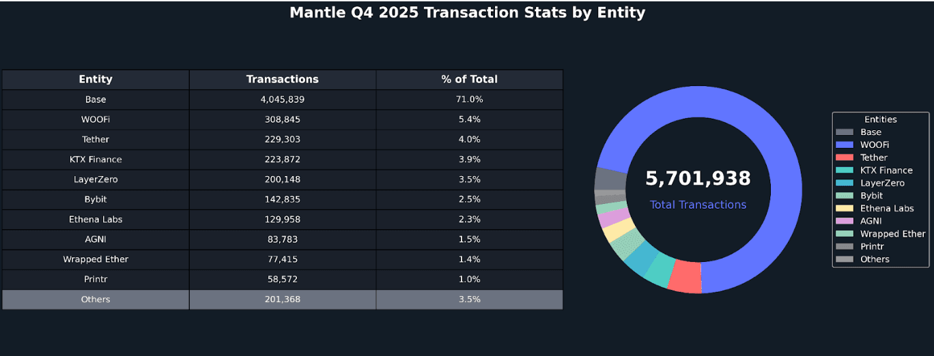Viewport: 934px width, 356px height.
Task: Select the red segment of the donut
Action: point(685,277)
